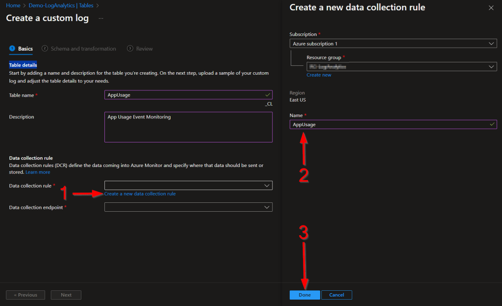Open the Subscription dropdown

click(x=393, y=44)
